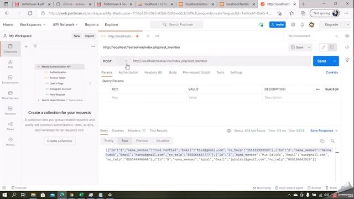Viewport: 354px width, 199px height.
Task: Open code snippet panel icon
Action: tap(347, 48)
